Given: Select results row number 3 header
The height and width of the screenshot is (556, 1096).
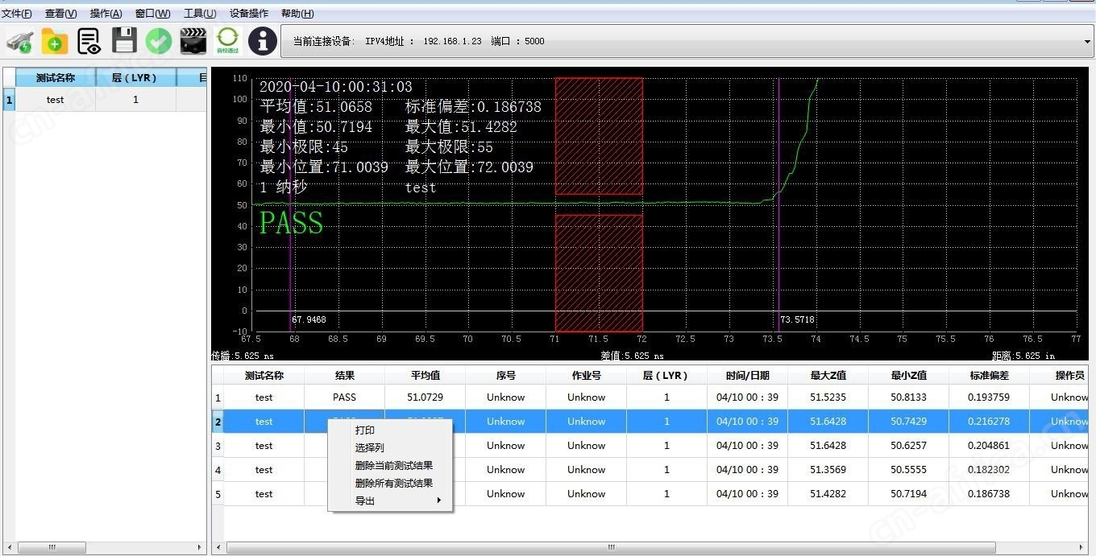Looking at the screenshot, I should [218, 446].
